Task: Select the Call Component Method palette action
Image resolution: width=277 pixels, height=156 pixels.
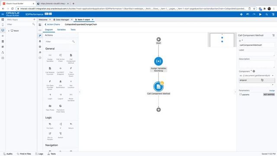Action: (71, 59)
